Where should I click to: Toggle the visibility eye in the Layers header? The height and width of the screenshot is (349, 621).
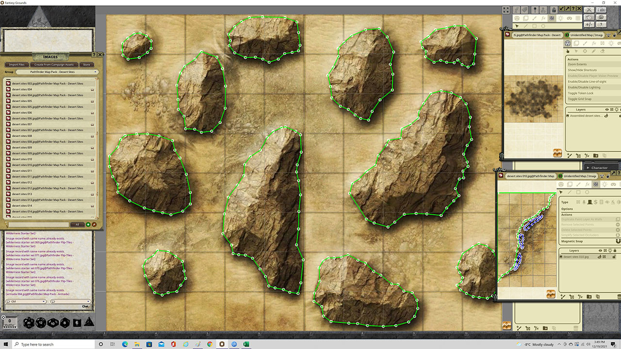600,250
